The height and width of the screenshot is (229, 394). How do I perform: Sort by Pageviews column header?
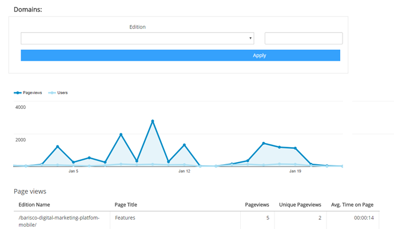257,204
